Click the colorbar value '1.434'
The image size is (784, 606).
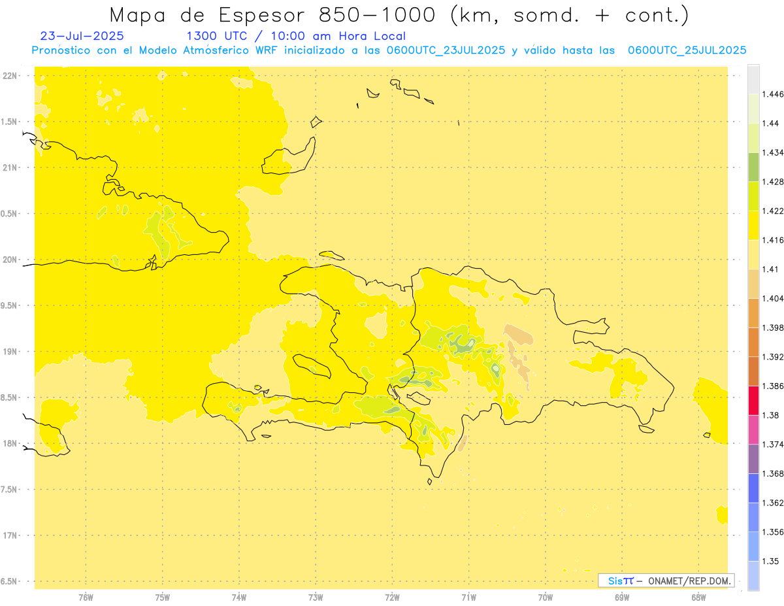coord(774,153)
